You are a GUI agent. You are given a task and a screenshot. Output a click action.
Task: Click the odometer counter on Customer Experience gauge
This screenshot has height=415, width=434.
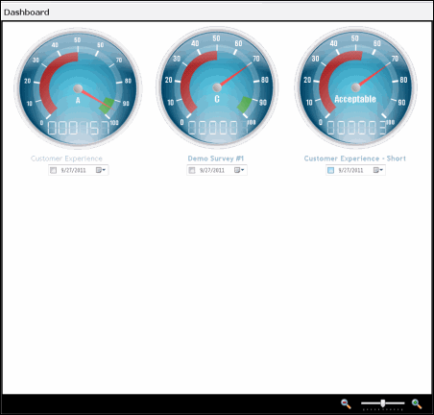click(79, 128)
